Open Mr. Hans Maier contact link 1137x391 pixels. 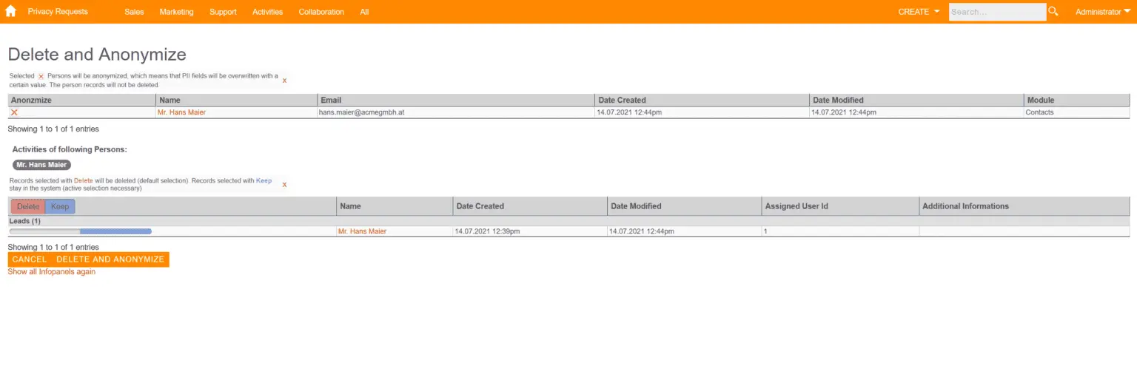pos(181,112)
